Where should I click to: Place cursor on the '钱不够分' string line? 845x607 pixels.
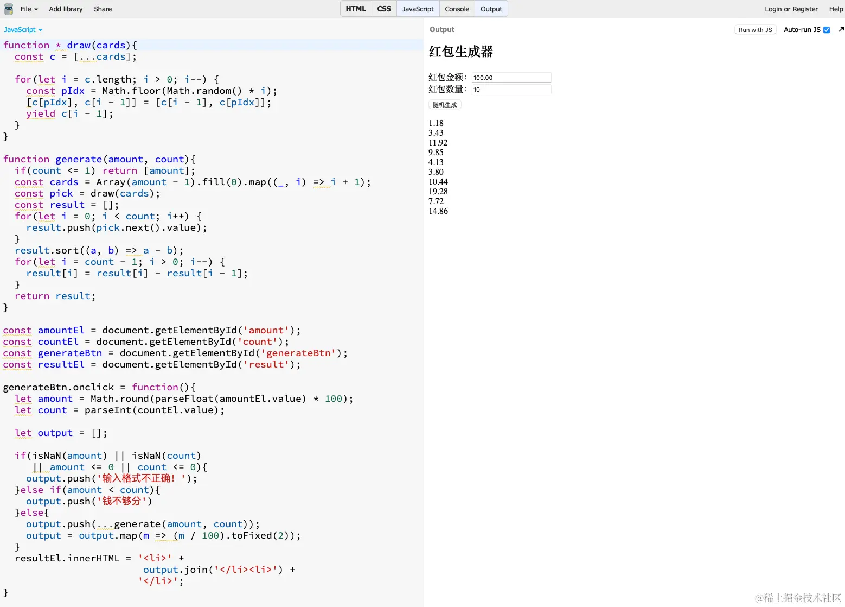[x=89, y=501]
